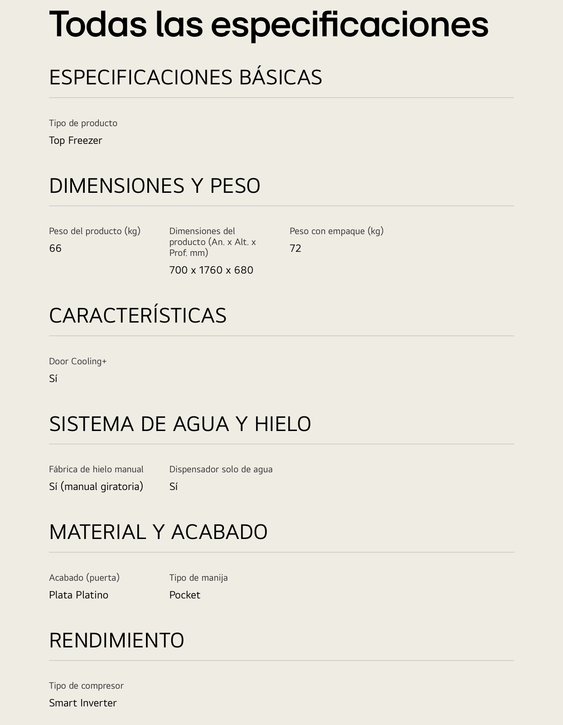This screenshot has height=725, width=563.
Task: Click the "Door Cooling+" feature label
Action: click(x=78, y=361)
